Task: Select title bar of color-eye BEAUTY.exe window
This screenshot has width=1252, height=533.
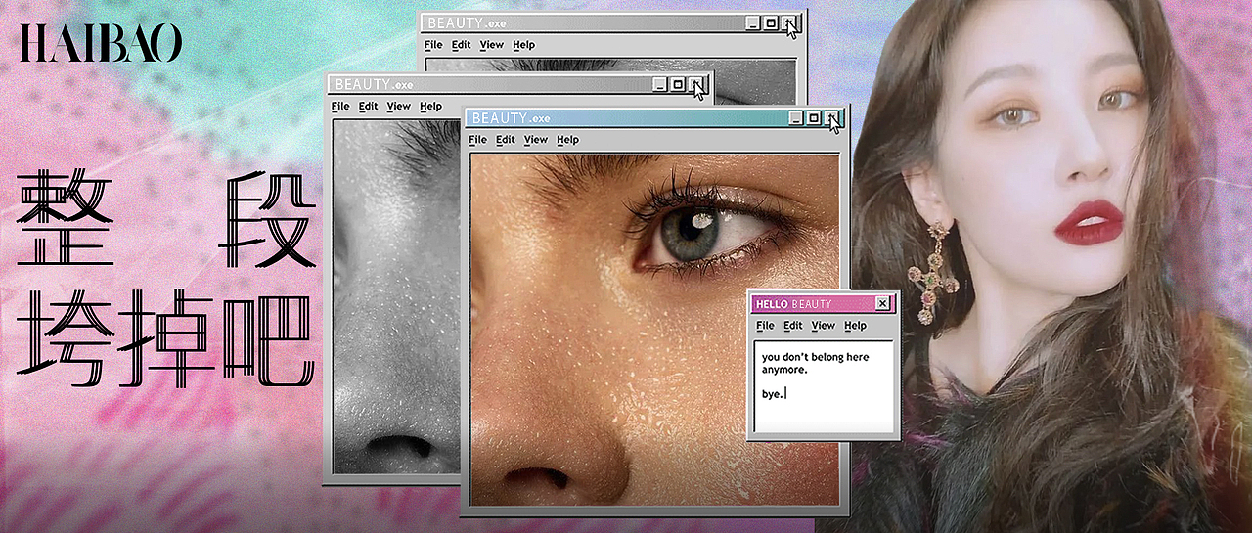Action: pyautogui.click(x=653, y=118)
